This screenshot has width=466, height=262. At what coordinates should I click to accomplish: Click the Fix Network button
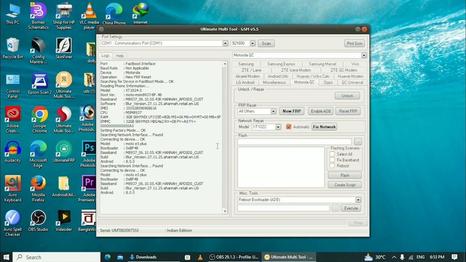point(324,127)
